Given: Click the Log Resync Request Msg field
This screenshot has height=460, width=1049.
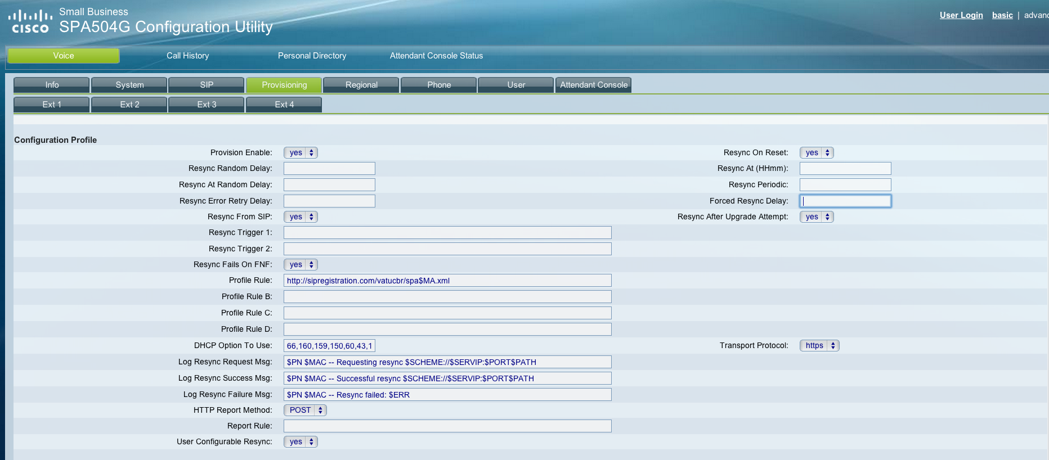Looking at the screenshot, I should (447, 362).
